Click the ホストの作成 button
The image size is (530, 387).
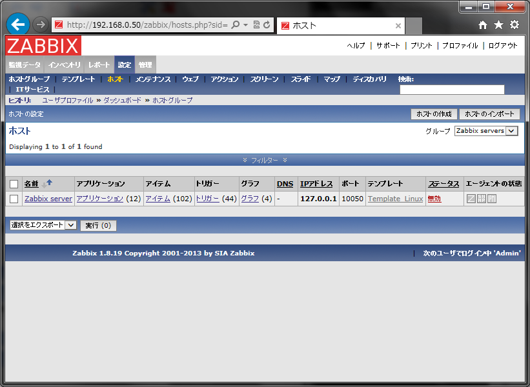tap(434, 114)
